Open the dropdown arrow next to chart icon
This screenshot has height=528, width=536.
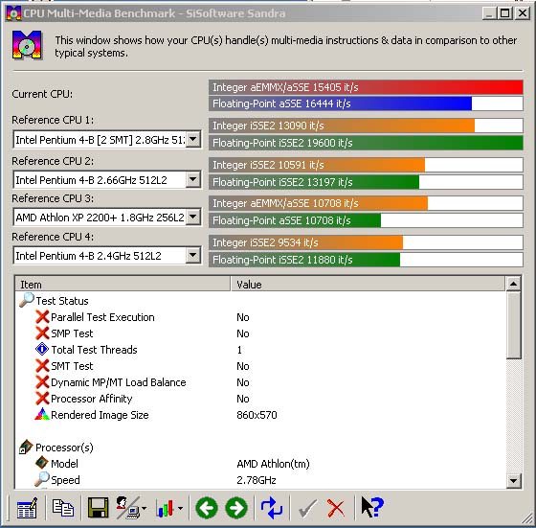tap(180, 508)
